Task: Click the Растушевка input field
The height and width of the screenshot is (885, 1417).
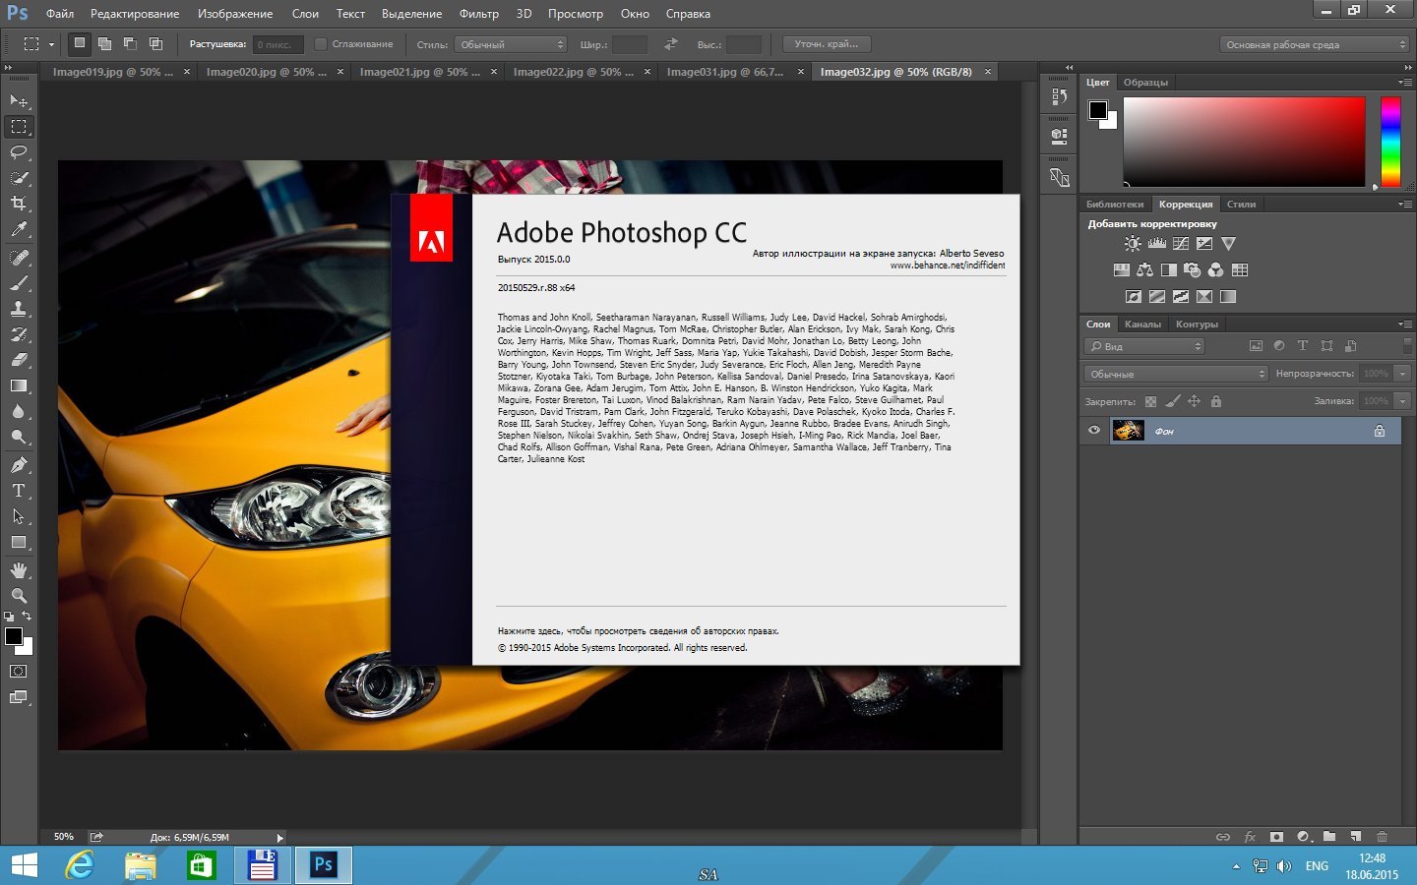Action: pos(278,44)
